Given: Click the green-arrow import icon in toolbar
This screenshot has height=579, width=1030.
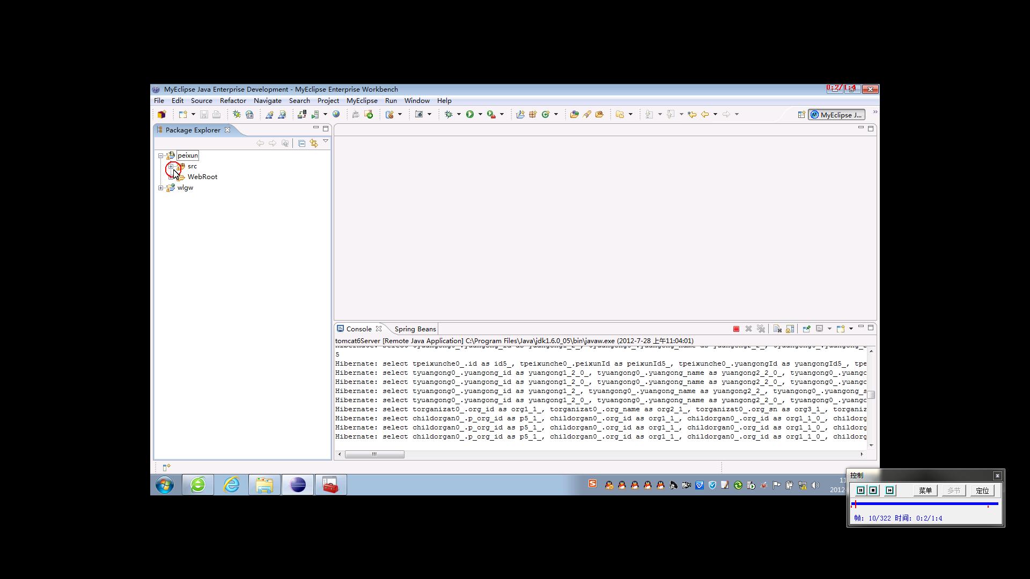Looking at the screenshot, I should (369, 114).
